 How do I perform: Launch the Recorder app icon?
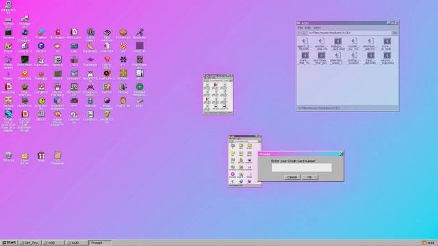point(140,34)
